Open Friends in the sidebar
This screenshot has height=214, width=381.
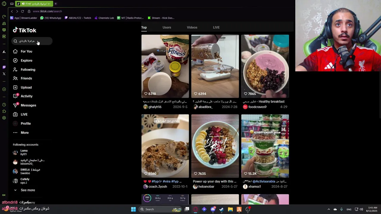[x=22, y=78]
